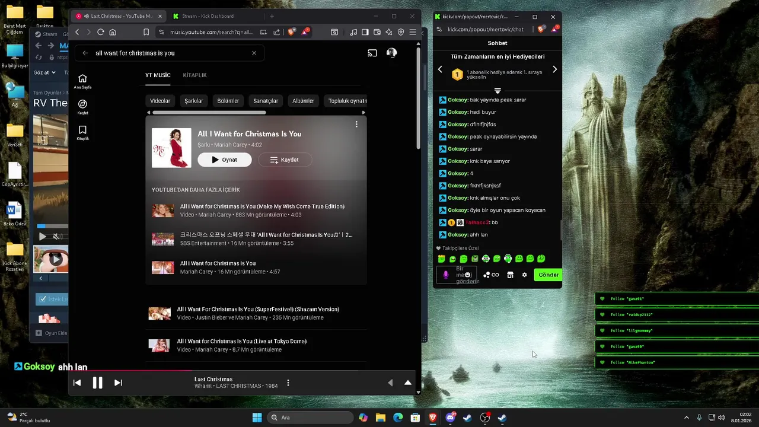Viewport: 759px width, 427px height.
Task: Click the infinity icon in Kick chat
Action: point(495,275)
